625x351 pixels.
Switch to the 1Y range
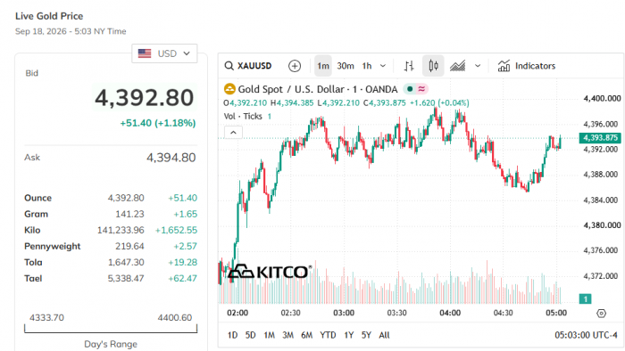coord(349,335)
